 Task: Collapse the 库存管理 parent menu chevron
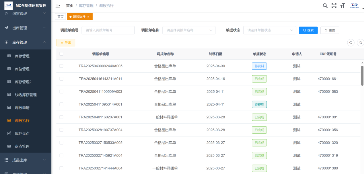(x=44, y=42)
